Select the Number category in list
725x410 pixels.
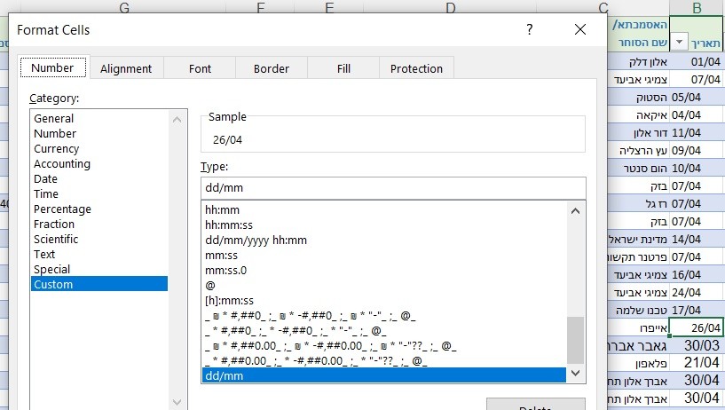click(x=99, y=134)
